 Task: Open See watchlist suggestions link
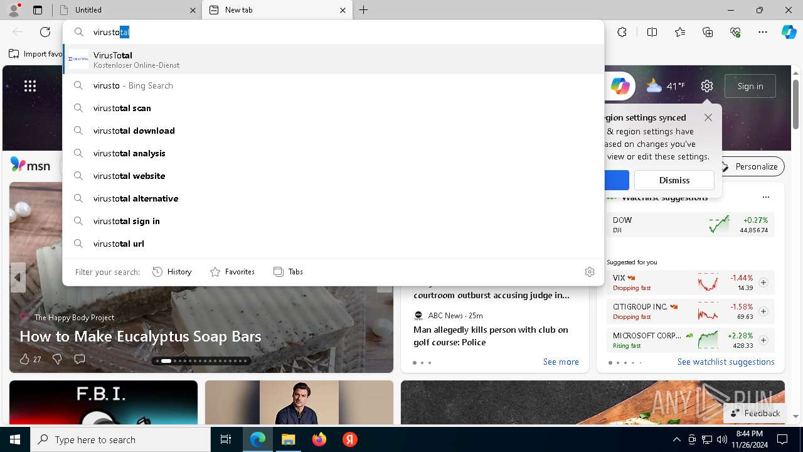[x=726, y=362]
